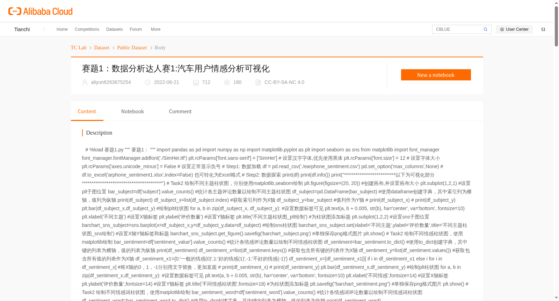Click the Public Dataset breadcrumb link
The width and height of the screenshot is (559, 301).
[x=132, y=48]
